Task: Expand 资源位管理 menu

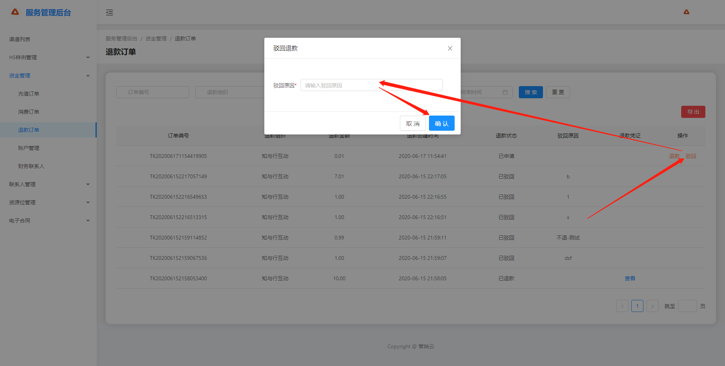Action: (x=48, y=202)
